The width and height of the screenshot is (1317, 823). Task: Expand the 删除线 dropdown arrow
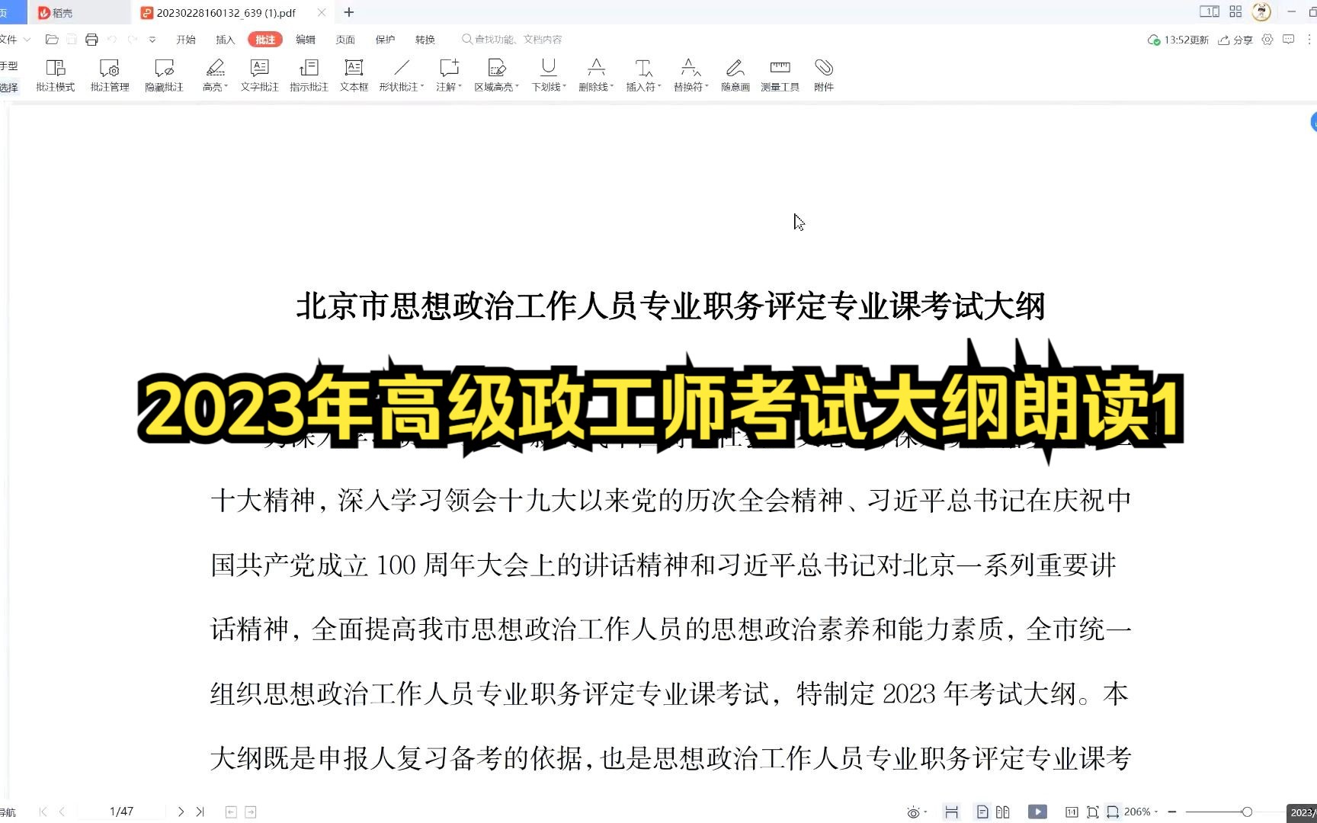612,87
